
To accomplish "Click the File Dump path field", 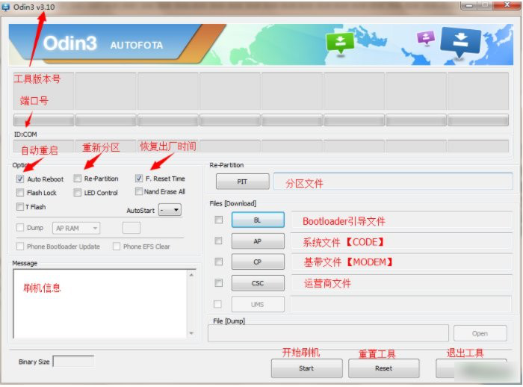I will click(x=328, y=333).
